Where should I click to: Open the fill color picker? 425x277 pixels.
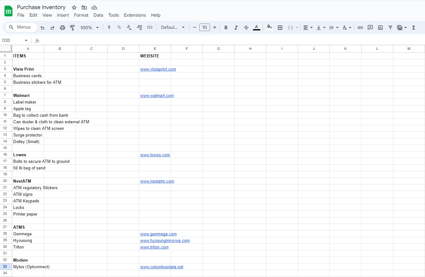tap(269, 27)
